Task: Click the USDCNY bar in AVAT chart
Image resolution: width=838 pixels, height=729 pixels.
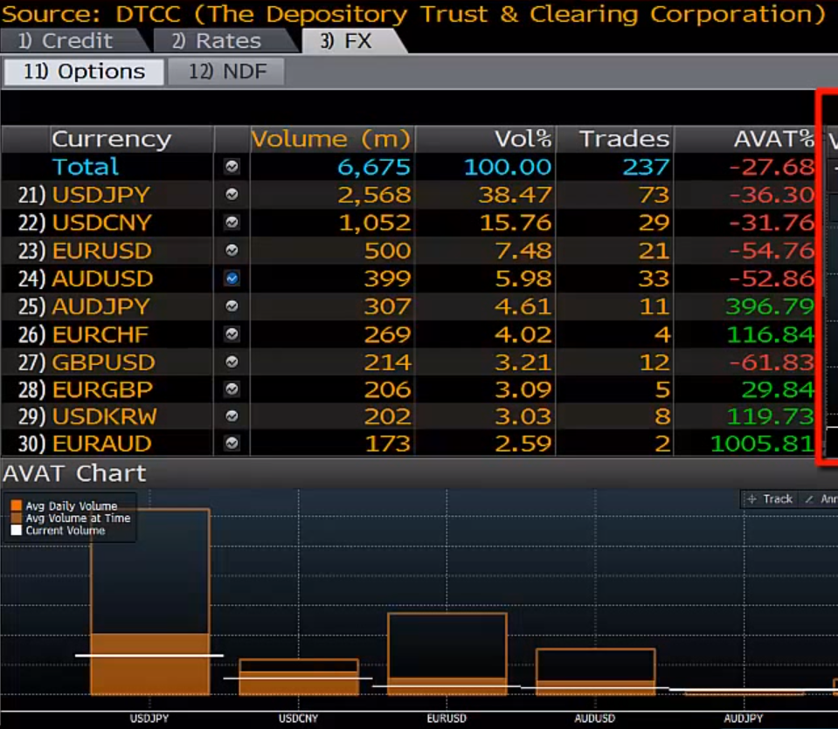Action: click(299, 677)
